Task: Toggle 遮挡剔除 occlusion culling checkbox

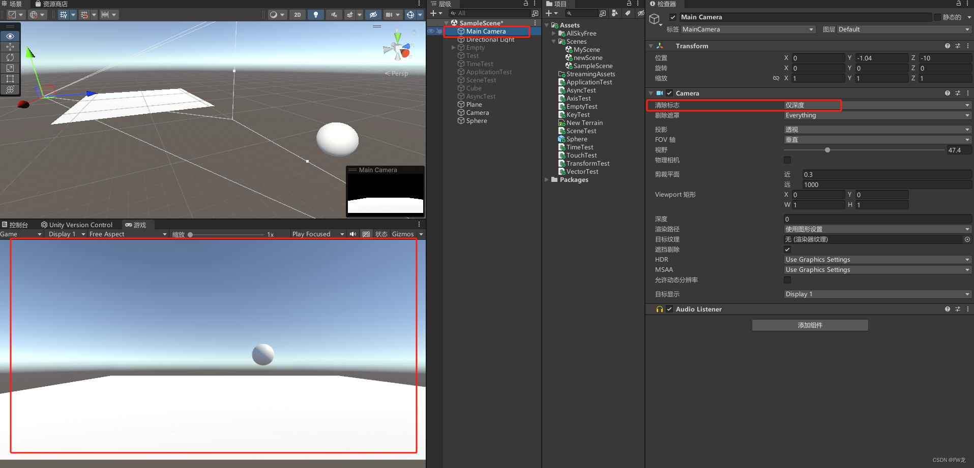Action: [x=787, y=249]
